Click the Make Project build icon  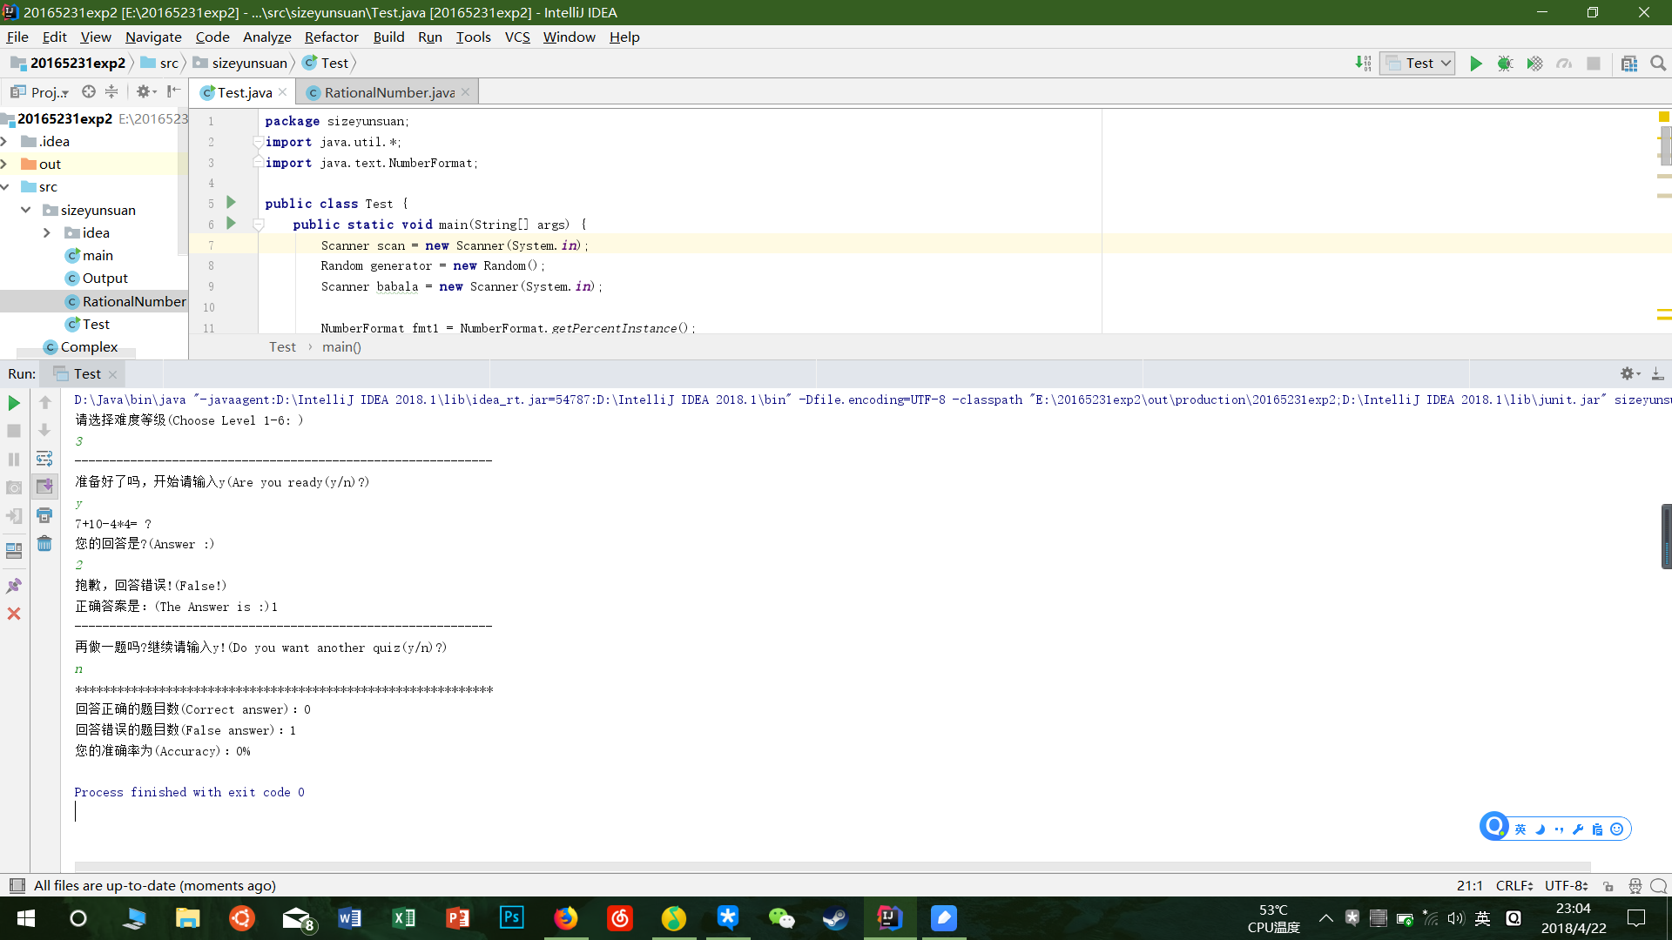click(1364, 64)
